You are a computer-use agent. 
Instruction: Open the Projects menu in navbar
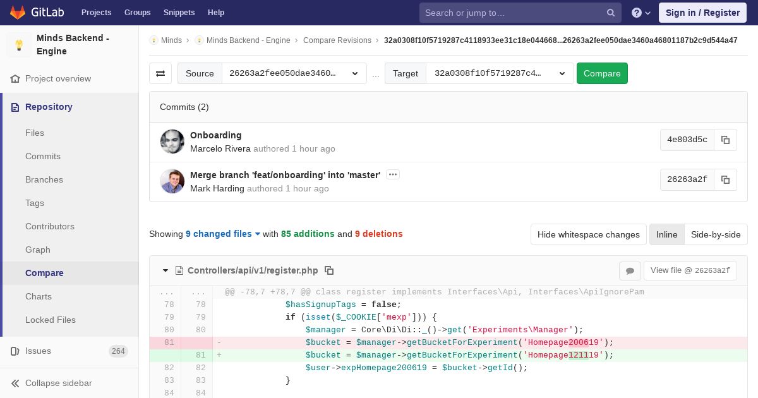click(96, 13)
